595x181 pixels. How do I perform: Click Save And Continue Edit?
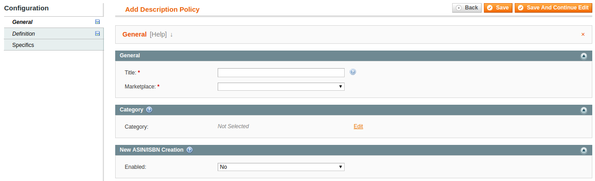click(553, 8)
